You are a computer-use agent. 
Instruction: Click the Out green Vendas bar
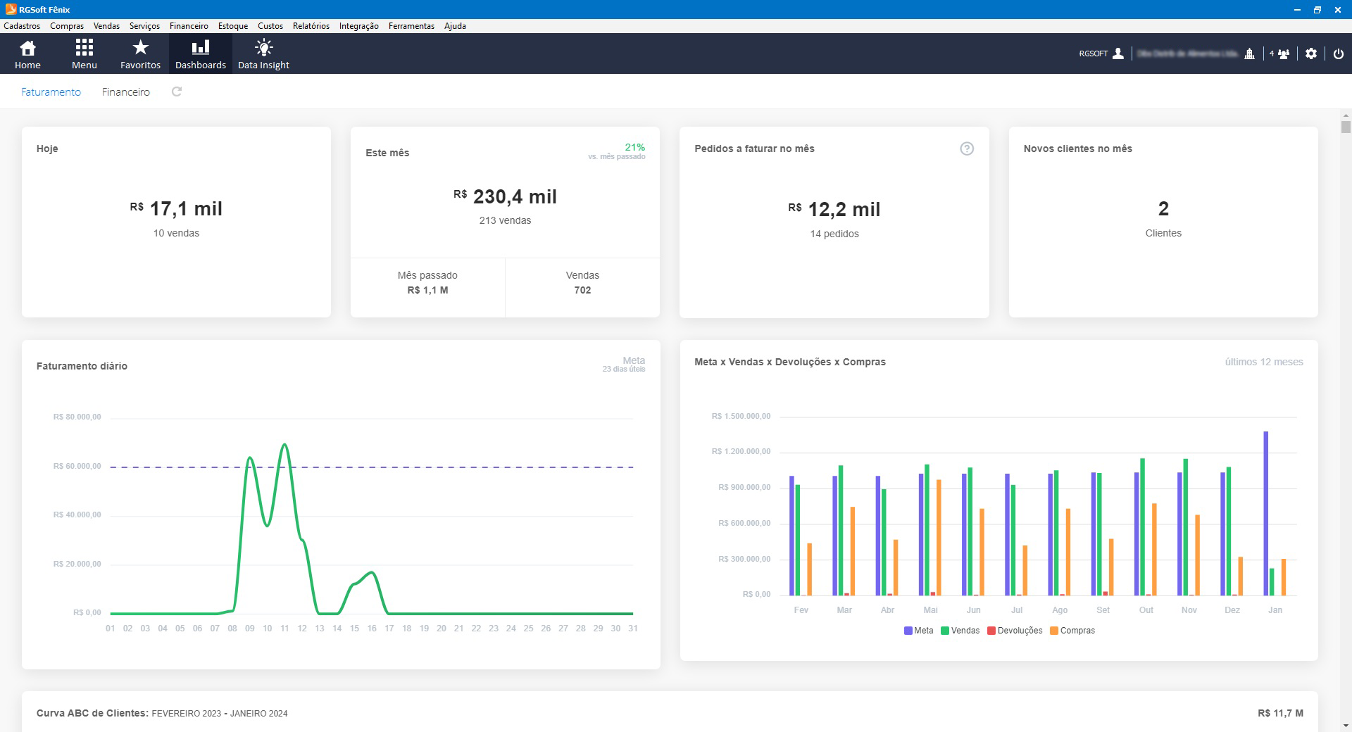point(1143,527)
